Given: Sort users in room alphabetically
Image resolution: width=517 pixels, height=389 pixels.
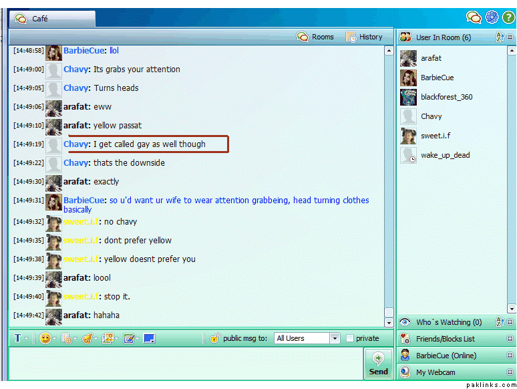Looking at the screenshot, I should click(x=499, y=37).
